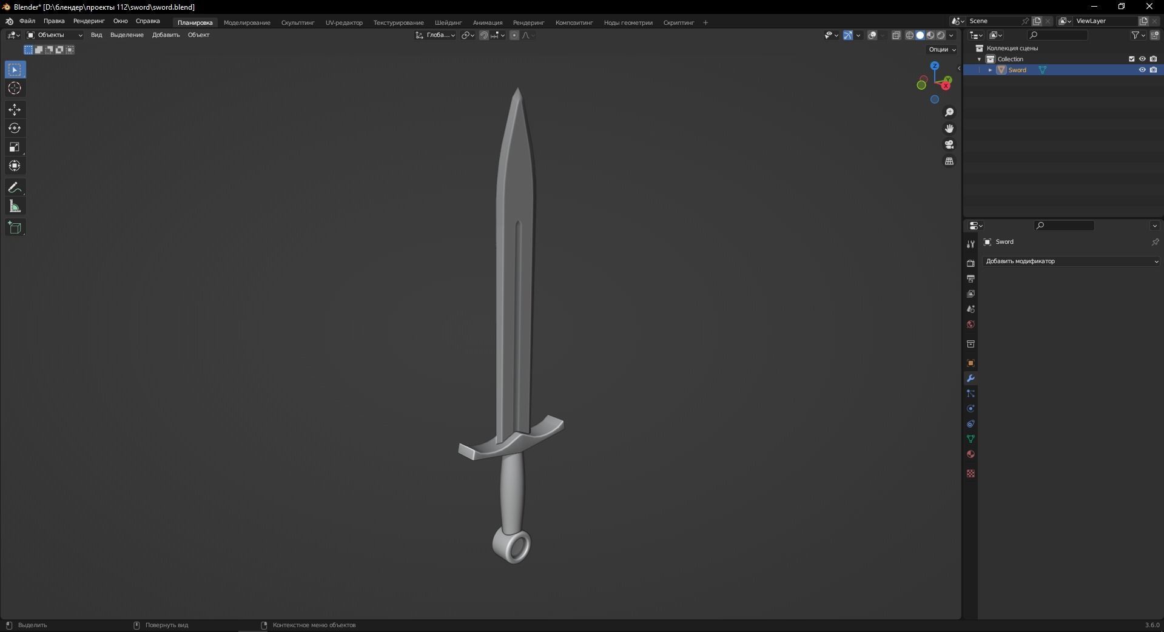
Task: Hide Collection in viewport via eye icon
Action: coord(1142,59)
